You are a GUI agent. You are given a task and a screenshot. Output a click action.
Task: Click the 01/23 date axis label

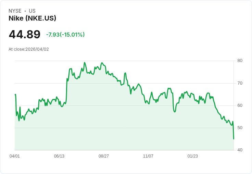(193, 156)
